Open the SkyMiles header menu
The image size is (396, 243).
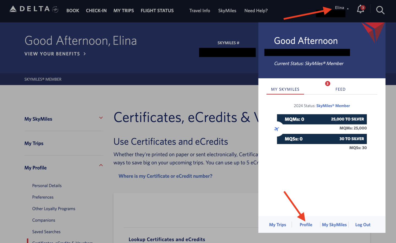(227, 11)
